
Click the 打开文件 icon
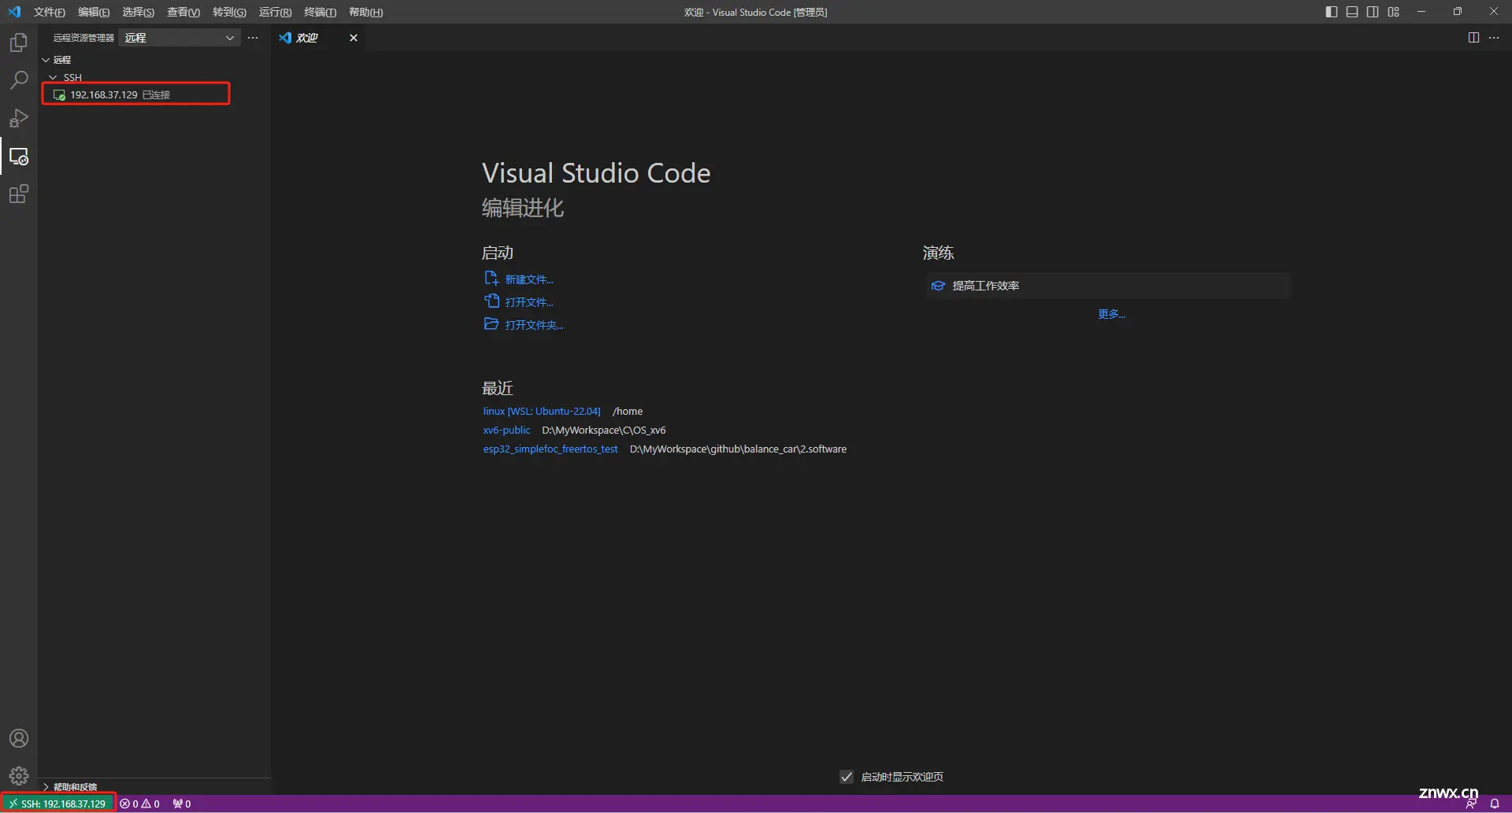click(491, 301)
